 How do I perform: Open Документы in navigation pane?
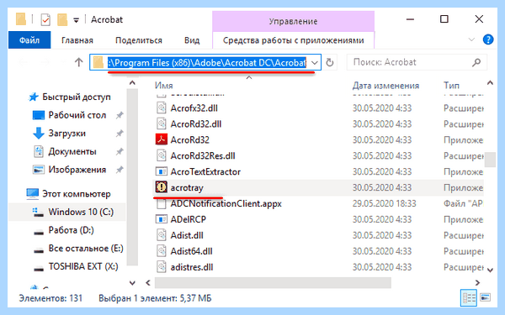pyautogui.click(x=72, y=151)
